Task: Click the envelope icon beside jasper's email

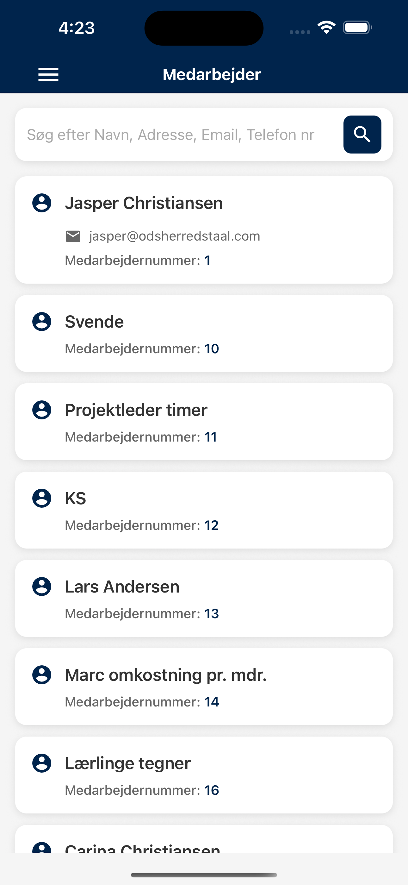Action: click(73, 236)
